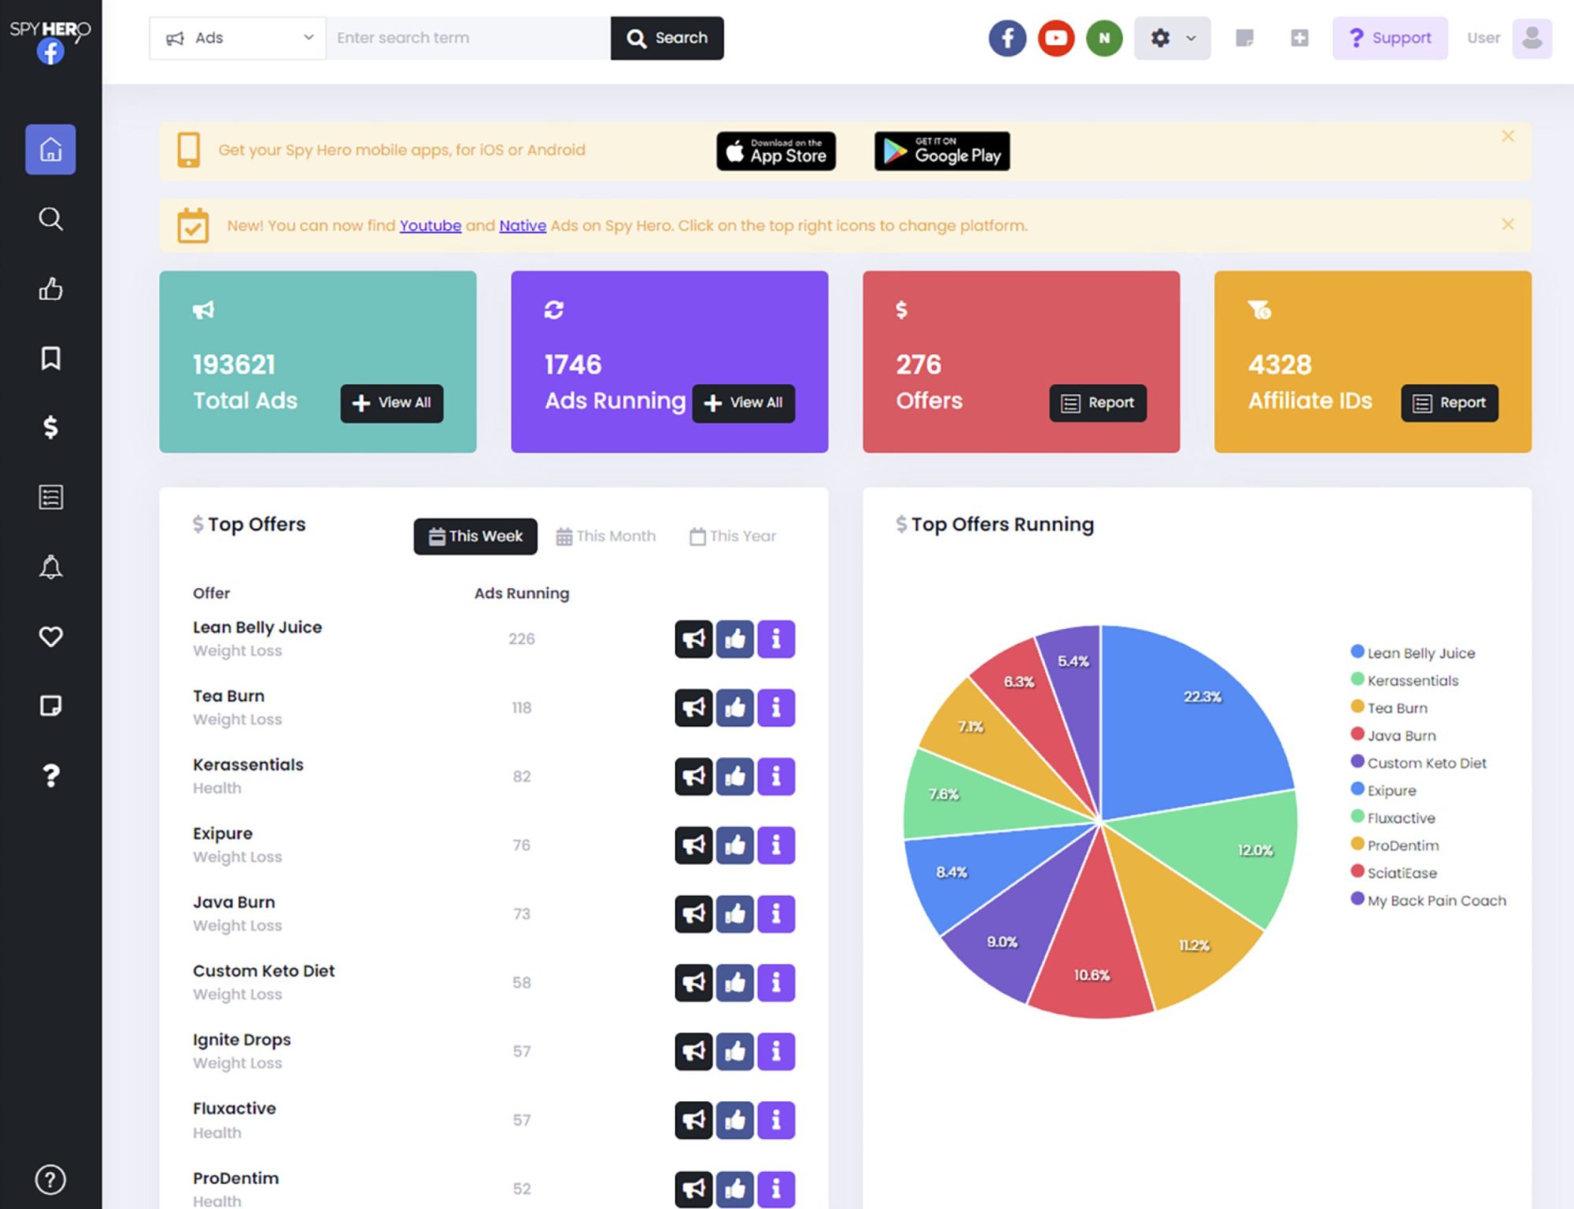This screenshot has width=1574, height=1209.
Task: Select the This Year tab
Action: click(733, 536)
